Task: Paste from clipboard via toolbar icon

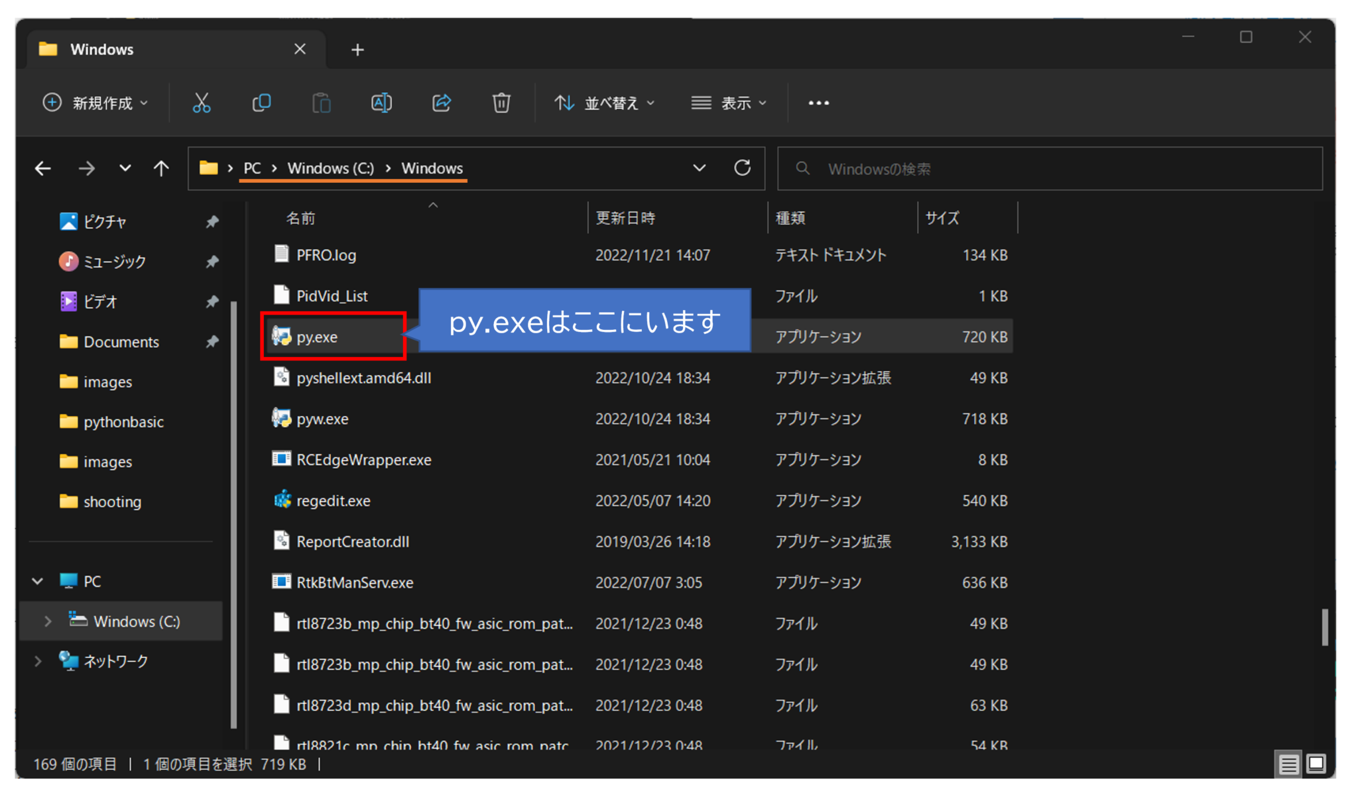Action: [x=321, y=103]
